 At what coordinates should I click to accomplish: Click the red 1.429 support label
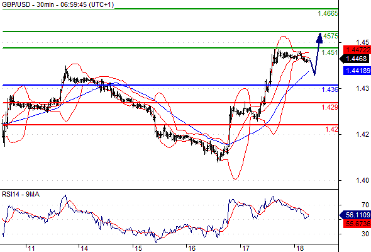click(329, 107)
